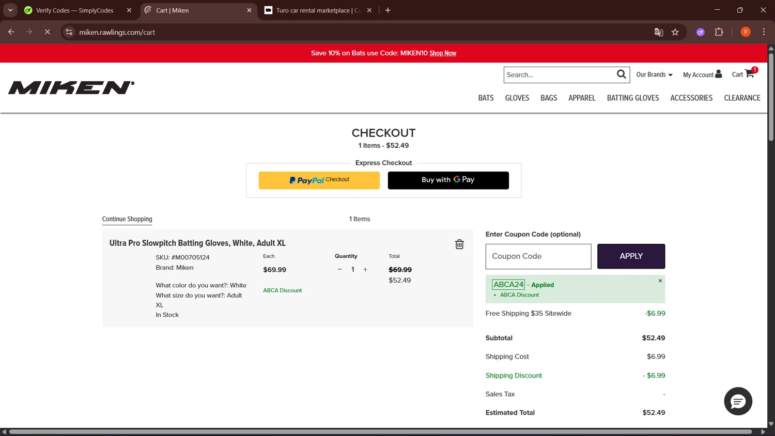Screen dimensions: 775x436
Task: Focus the Coupon Code input field
Action: [538, 256]
